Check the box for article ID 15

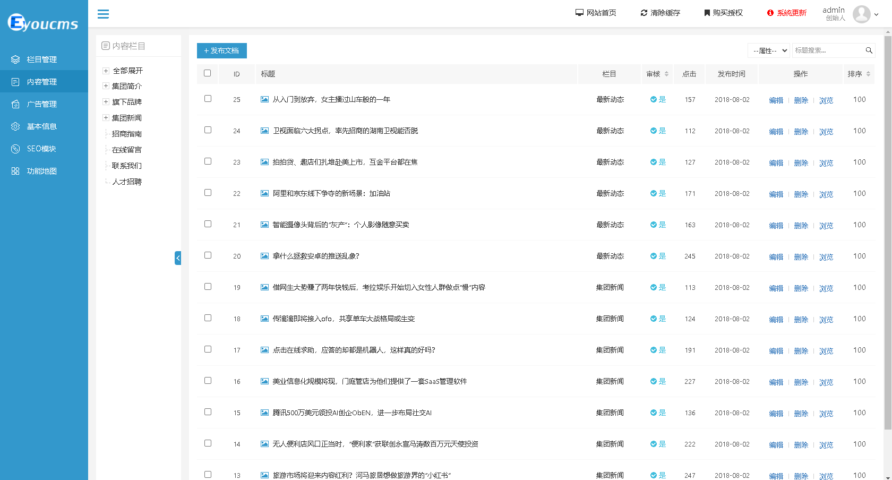208,412
